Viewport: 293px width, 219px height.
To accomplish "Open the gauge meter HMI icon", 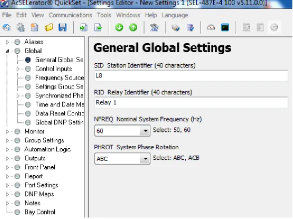I will 211,28.
